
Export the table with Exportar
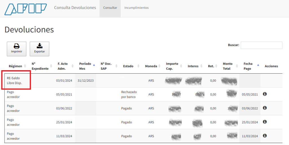[40, 49]
